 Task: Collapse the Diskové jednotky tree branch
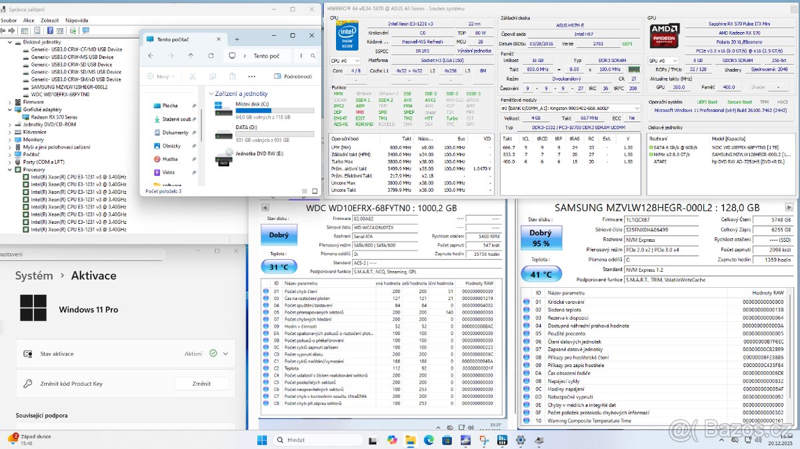[x=9, y=41]
